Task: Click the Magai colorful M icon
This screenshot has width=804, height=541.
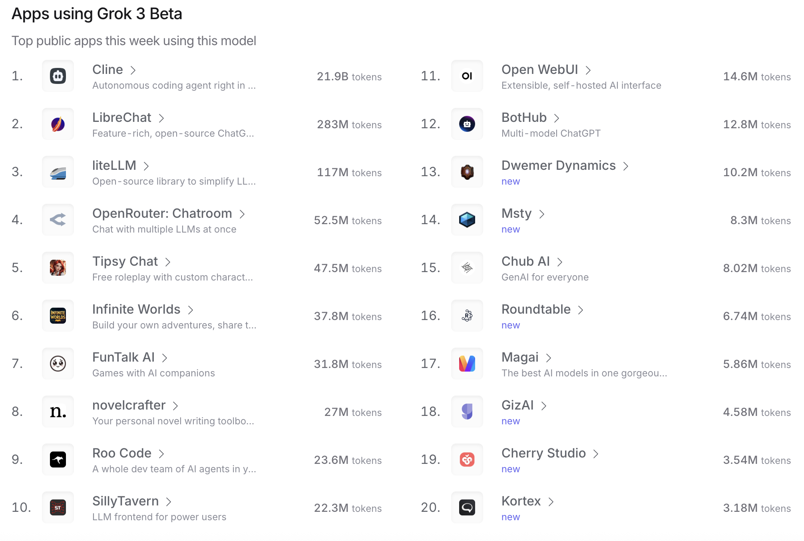Action: tap(467, 364)
